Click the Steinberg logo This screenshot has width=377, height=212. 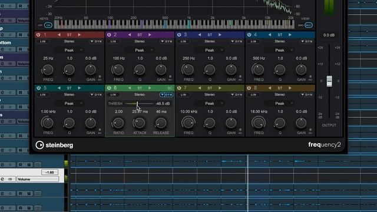54,145
